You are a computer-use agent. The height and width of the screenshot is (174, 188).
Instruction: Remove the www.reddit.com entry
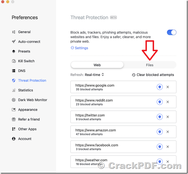(x=168, y=102)
